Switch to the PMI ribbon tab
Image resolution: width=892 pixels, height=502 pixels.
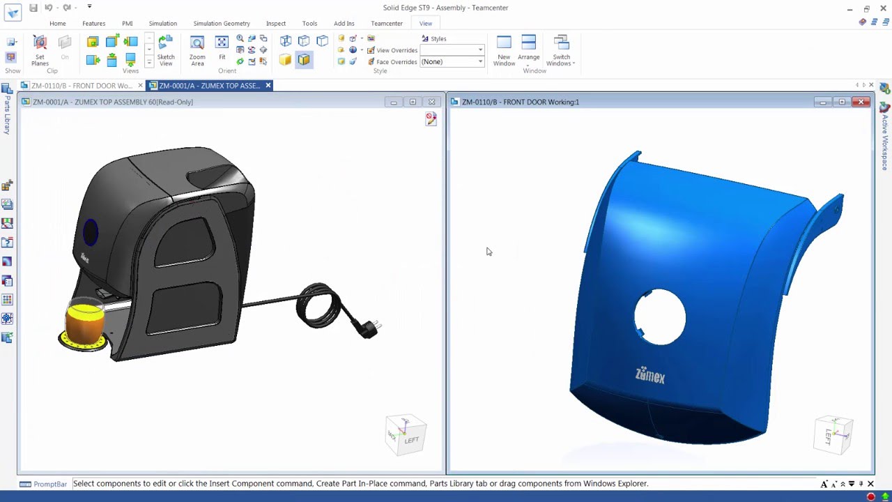(128, 24)
